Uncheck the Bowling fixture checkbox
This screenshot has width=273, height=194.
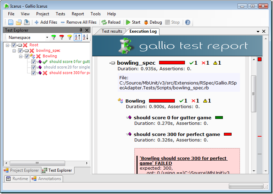click(x=27, y=56)
